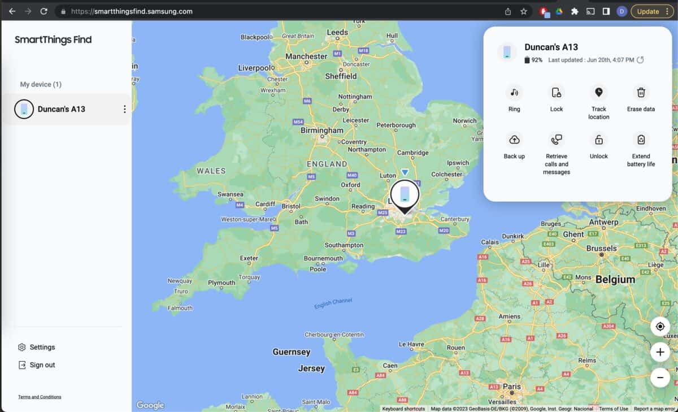
Task: Refresh the last updated location
Action: (640, 60)
